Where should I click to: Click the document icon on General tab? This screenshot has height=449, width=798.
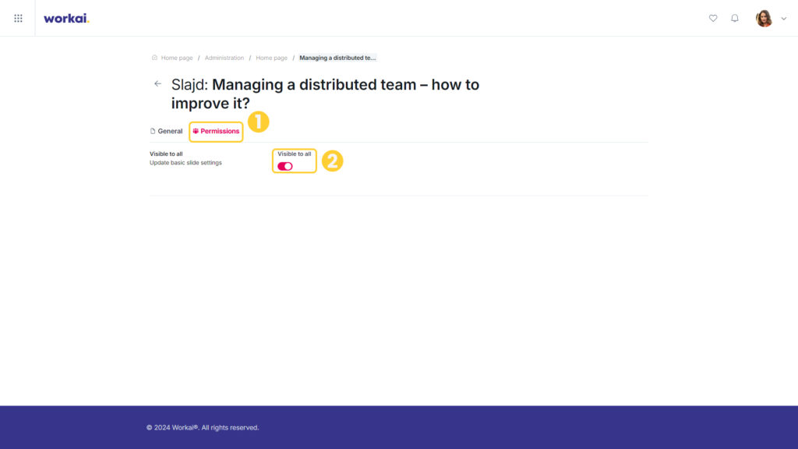tap(153, 131)
